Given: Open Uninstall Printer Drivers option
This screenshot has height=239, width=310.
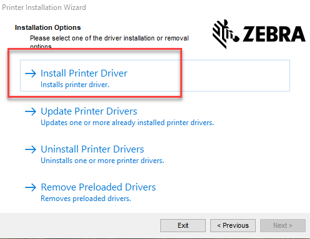Looking at the screenshot, I should pos(92,149).
